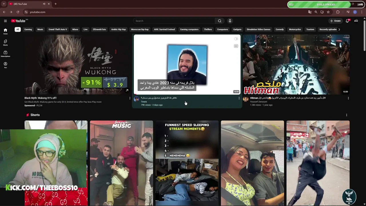This screenshot has height=206, width=366.
Task: Open the You section in sidebar
Action: (x=5, y=65)
